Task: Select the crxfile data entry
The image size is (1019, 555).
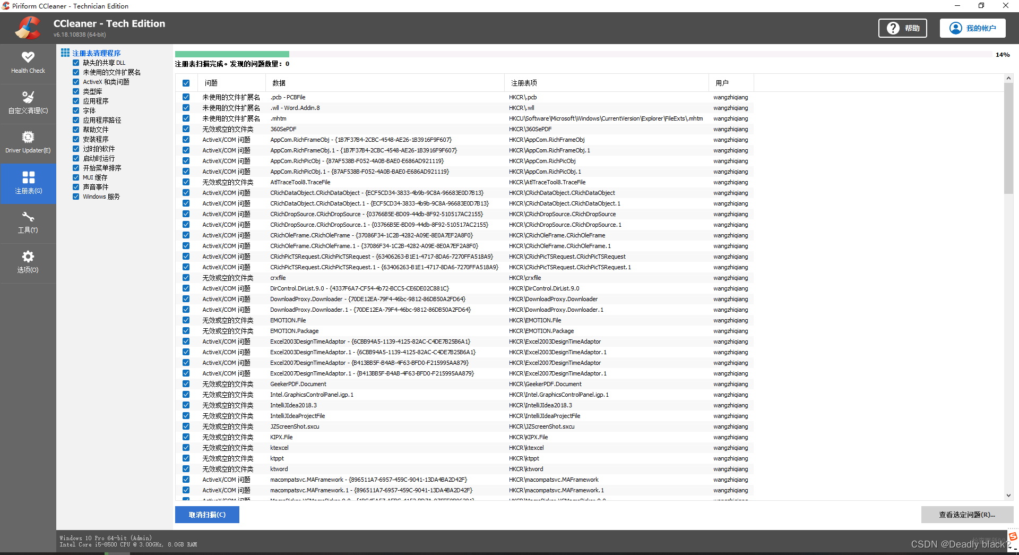Action: coord(278,278)
